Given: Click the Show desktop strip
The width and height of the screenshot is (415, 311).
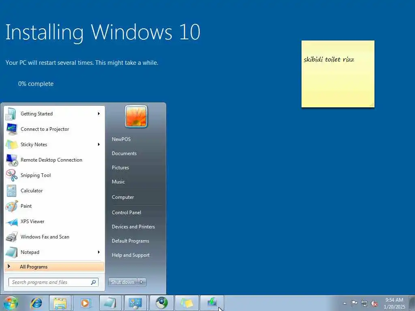Looking at the screenshot, I should point(412,303).
